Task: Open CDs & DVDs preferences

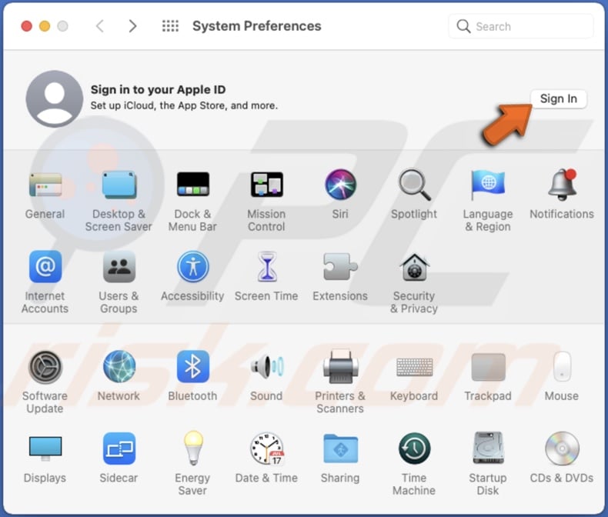Action: coord(562,449)
